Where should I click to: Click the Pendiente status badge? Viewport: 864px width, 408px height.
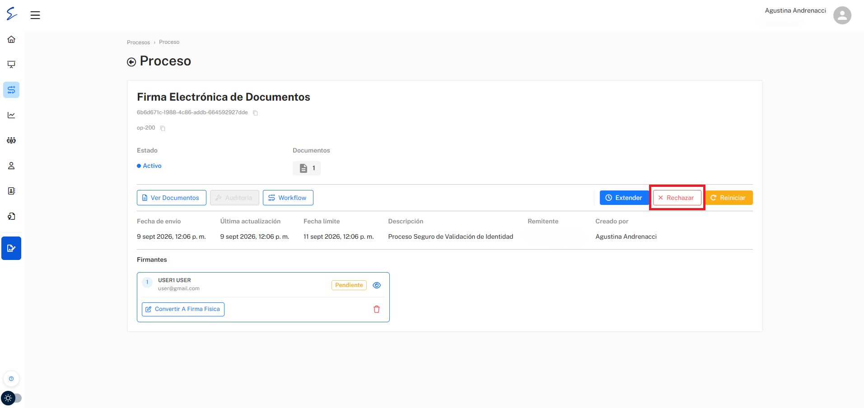tap(349, 285)
